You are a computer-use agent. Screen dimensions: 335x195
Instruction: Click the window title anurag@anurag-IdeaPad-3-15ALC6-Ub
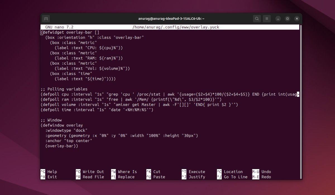pyautogui.click(x=171, y=19)
